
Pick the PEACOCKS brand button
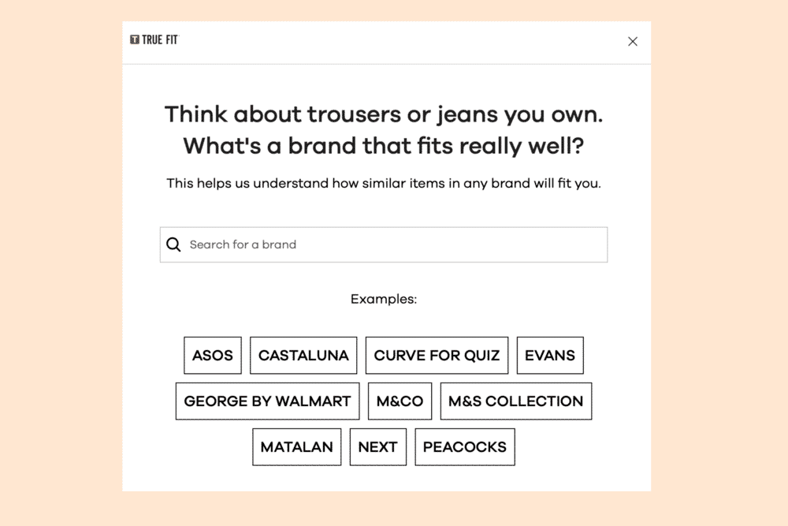point(465,446)
